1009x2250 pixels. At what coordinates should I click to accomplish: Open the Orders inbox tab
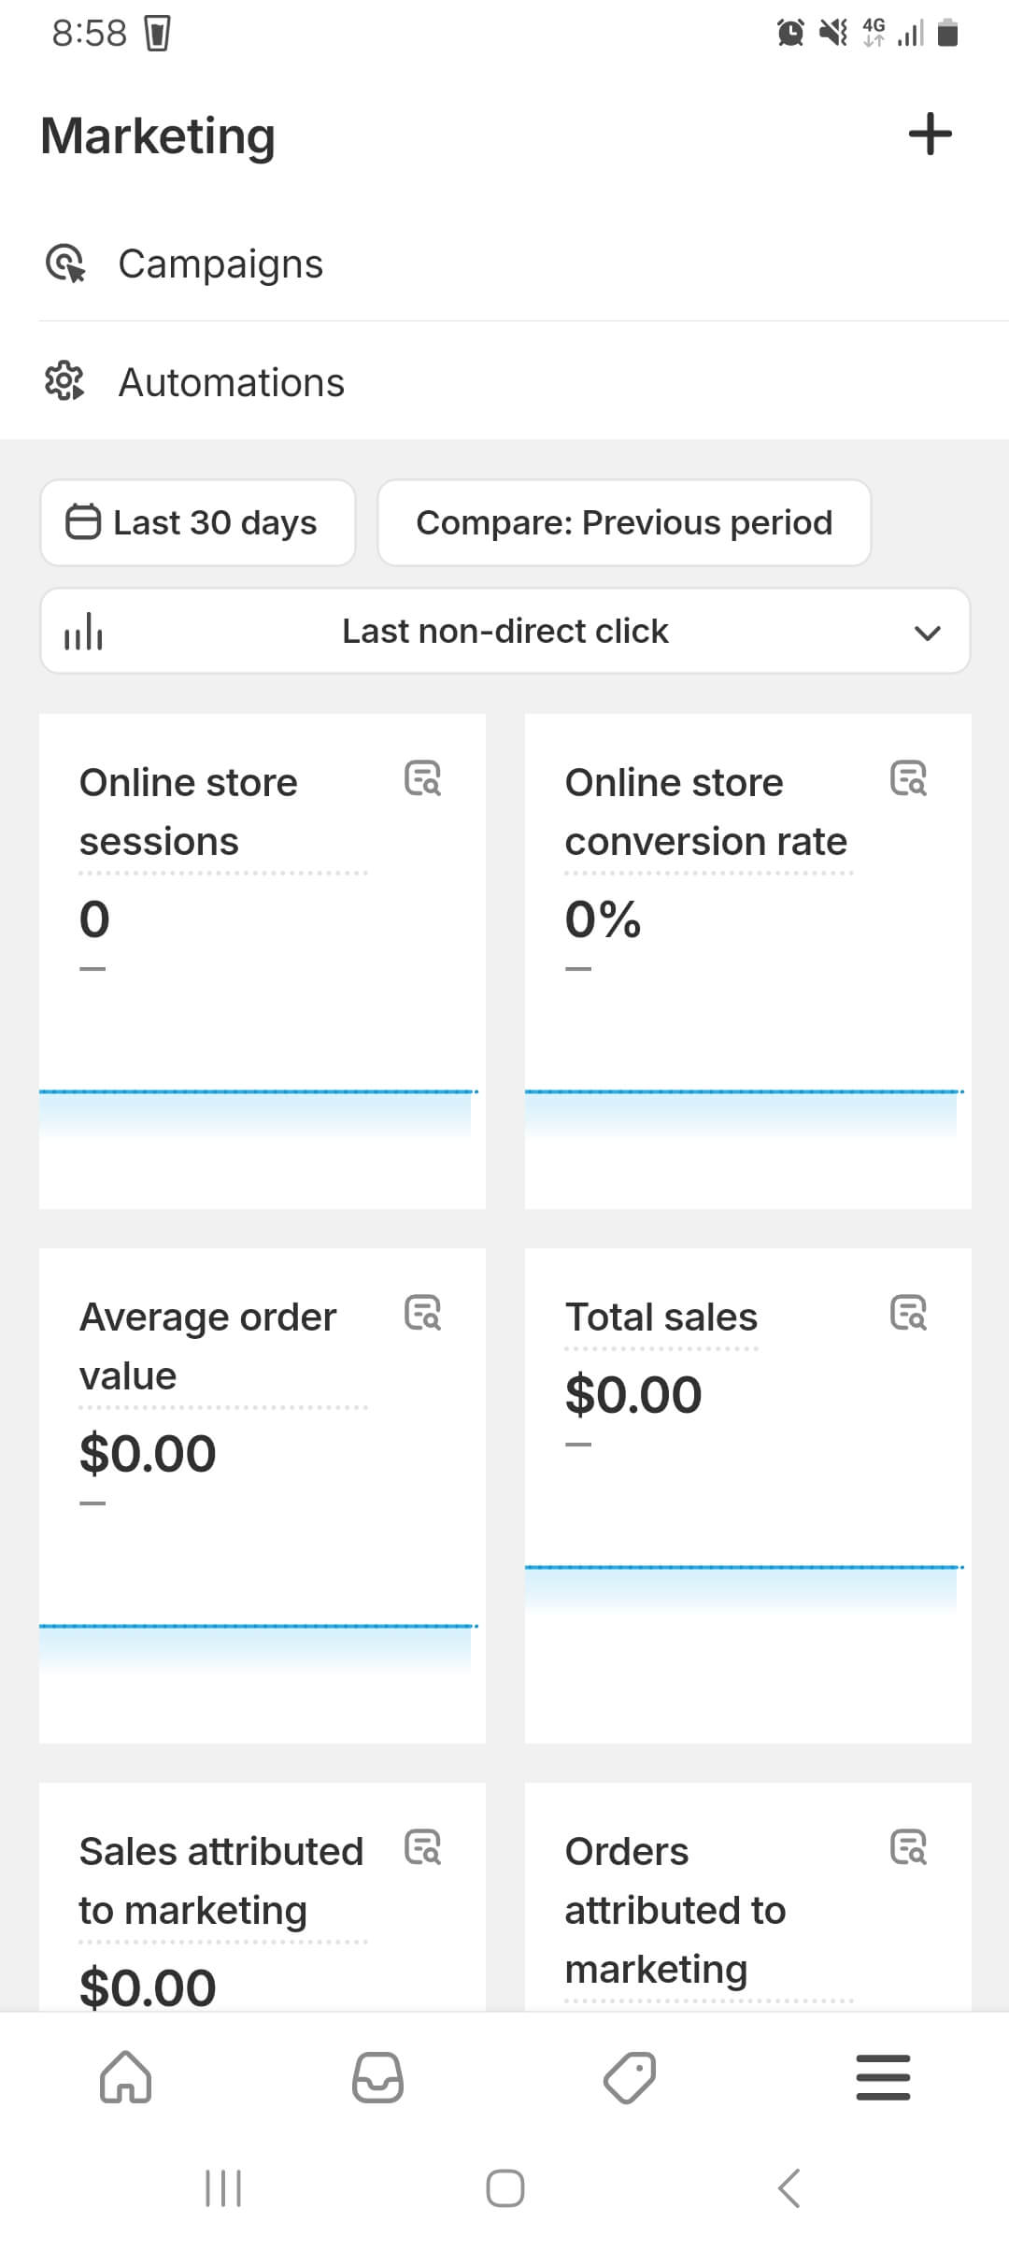(x=378, y=2077)
